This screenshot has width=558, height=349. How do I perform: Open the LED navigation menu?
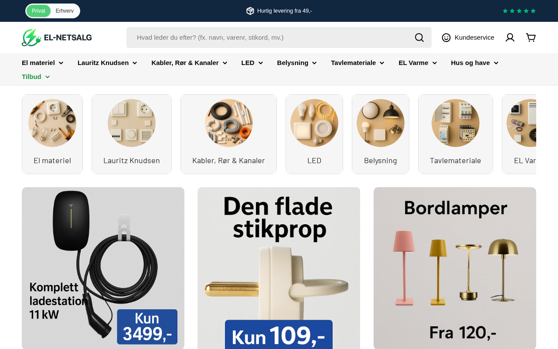click(252, 63)
